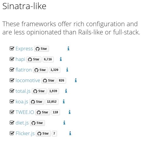Open info icon for koa.js
The width and height of the screenshot is (146, 141).
point(64,102)
